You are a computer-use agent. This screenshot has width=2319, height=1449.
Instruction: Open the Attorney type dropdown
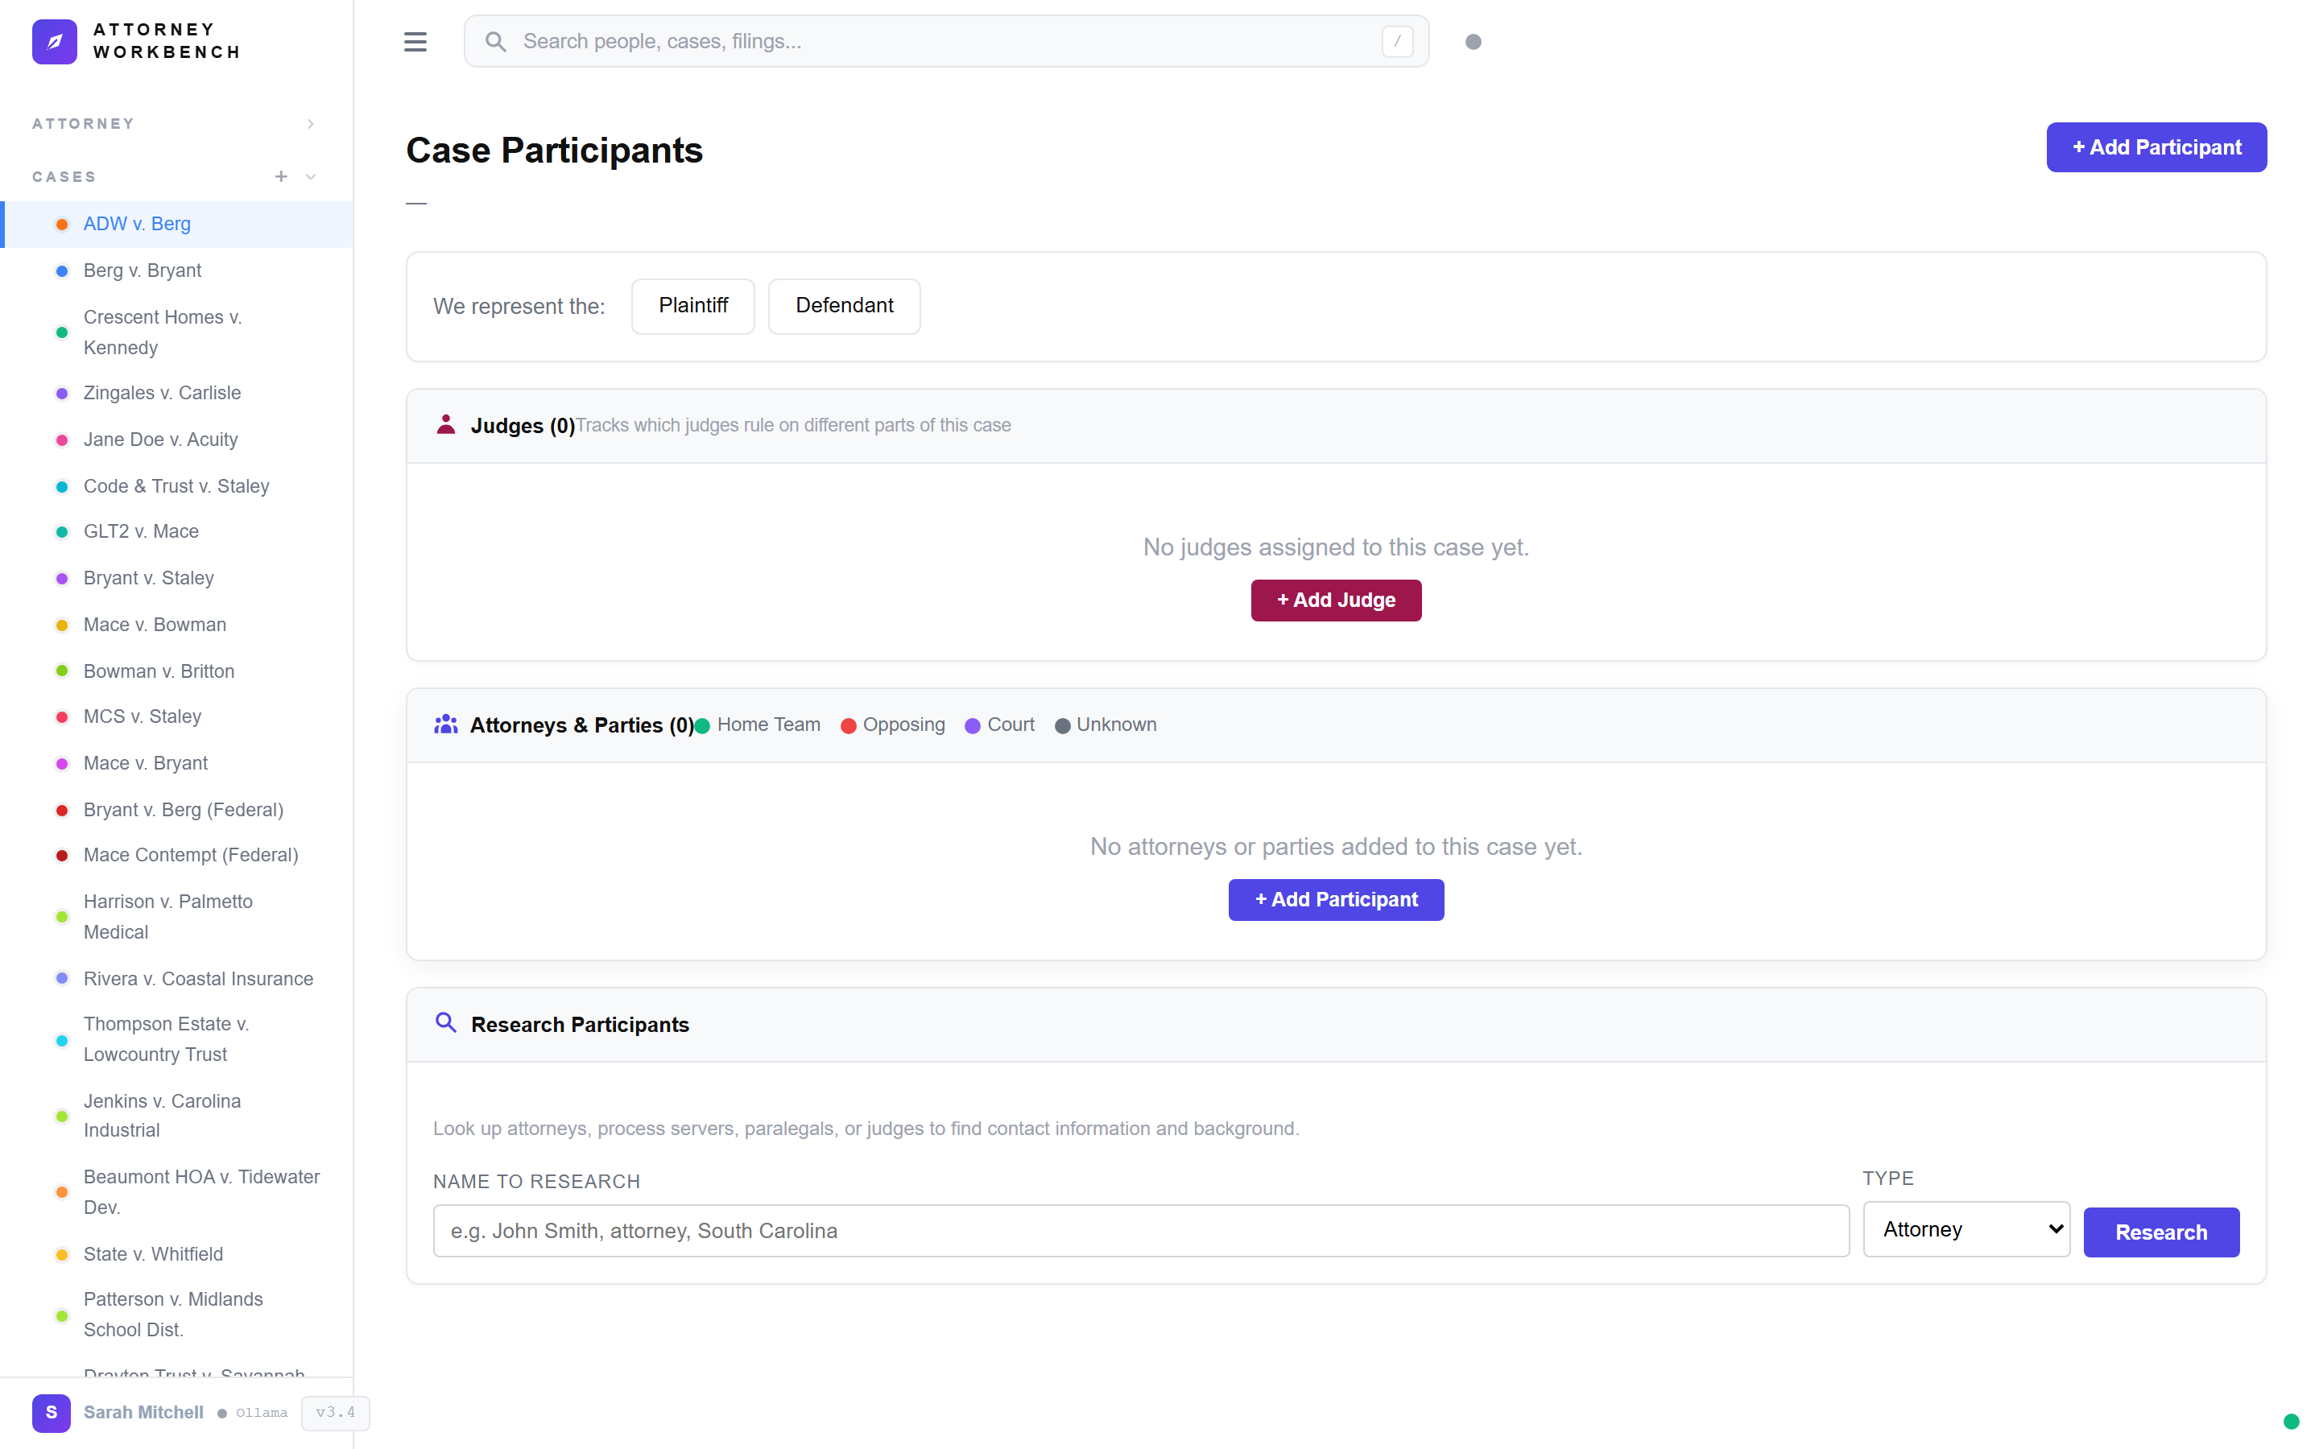(1966, 1228)
